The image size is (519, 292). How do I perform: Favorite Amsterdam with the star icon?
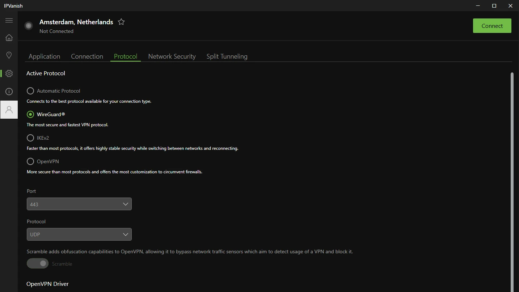(121, 22)
